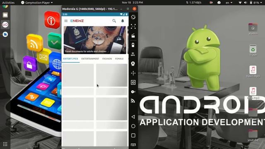Open Files from the Ubuntu dock

coord(5,15)
